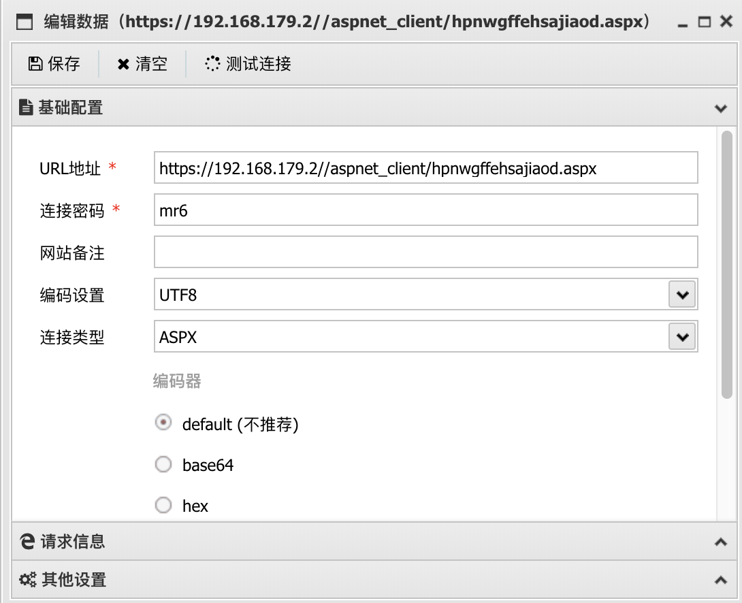Maximize the 编辑数据 dialog window
This screenshot has width=742, height=603.
[x=705, y=22]
